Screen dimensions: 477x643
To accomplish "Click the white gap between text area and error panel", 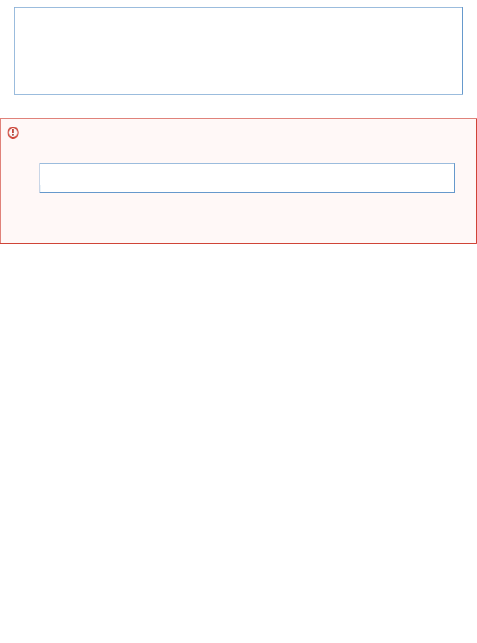I will pyautogui.click(x=238, y=106).
